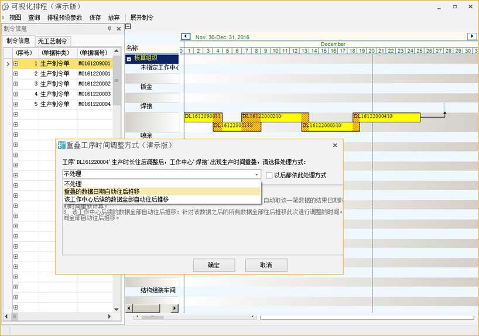Click 展开制令 in the toolbar

click(x=142, y=18)
